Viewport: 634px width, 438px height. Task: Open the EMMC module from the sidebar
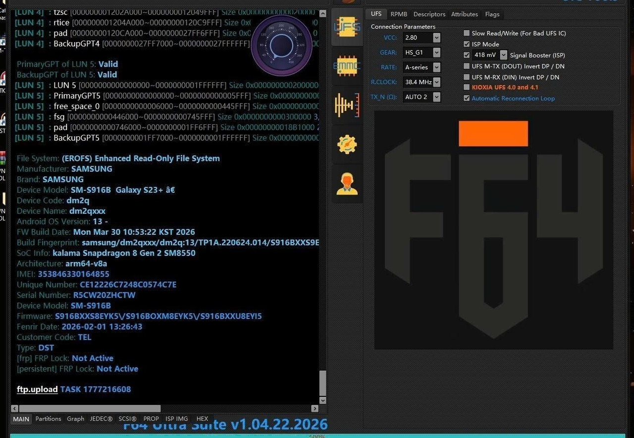[347, 66]
